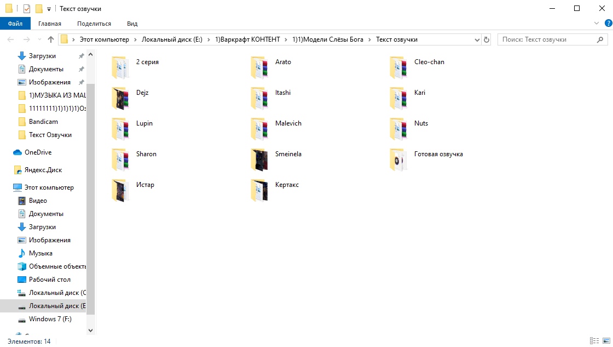
Task: Select the Cleo-chan folder name
Action: (429, 62)
